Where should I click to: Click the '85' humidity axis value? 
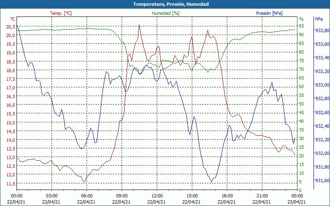point(302,43)
